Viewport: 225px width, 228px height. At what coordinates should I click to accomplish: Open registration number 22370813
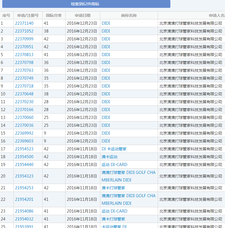pos(24,55)
